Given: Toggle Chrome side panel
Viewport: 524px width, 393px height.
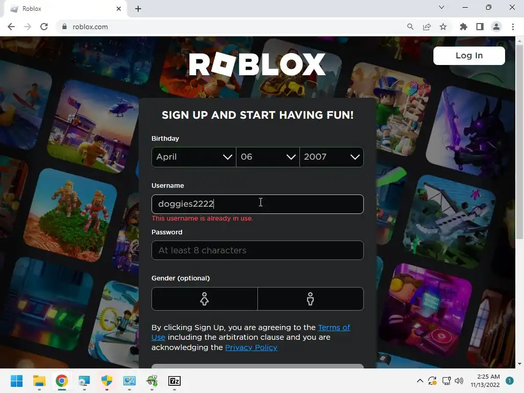Looking at the screenshot, I should (479, 27).
